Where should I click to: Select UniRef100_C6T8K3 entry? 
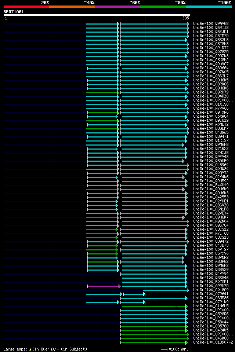[211, 44]
